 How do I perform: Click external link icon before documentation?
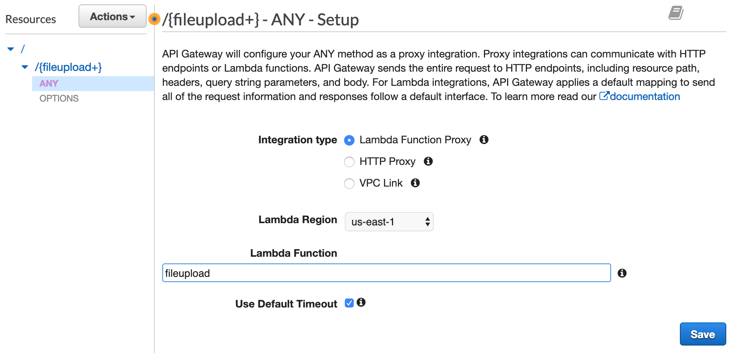[604, 96]
